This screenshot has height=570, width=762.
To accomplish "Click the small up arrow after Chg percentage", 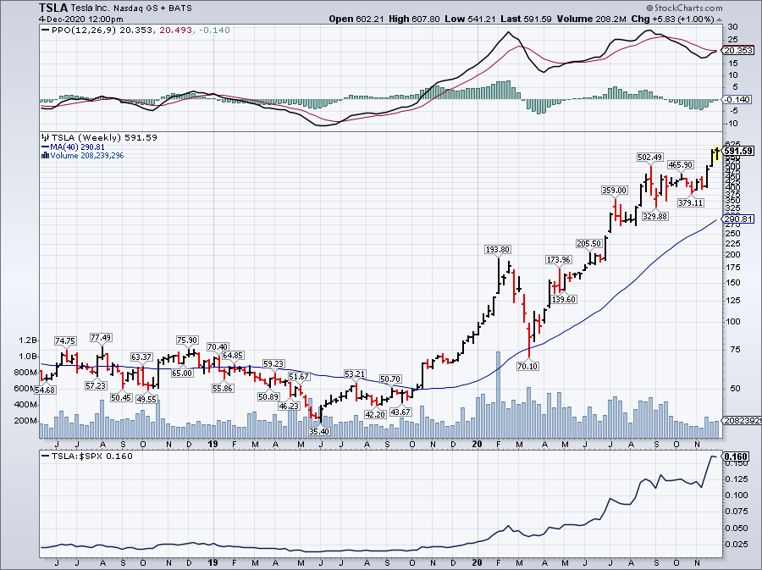I will [x=719, y=19].
